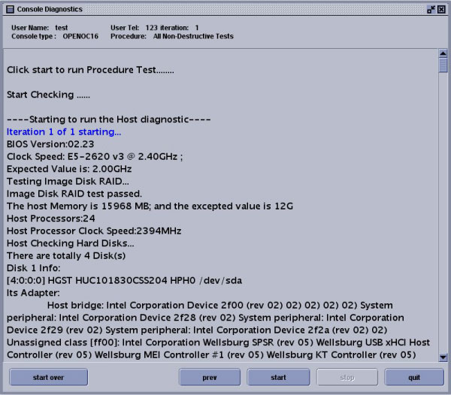
Task: Click the scrollbar down arrow
Action: [443, 357]
